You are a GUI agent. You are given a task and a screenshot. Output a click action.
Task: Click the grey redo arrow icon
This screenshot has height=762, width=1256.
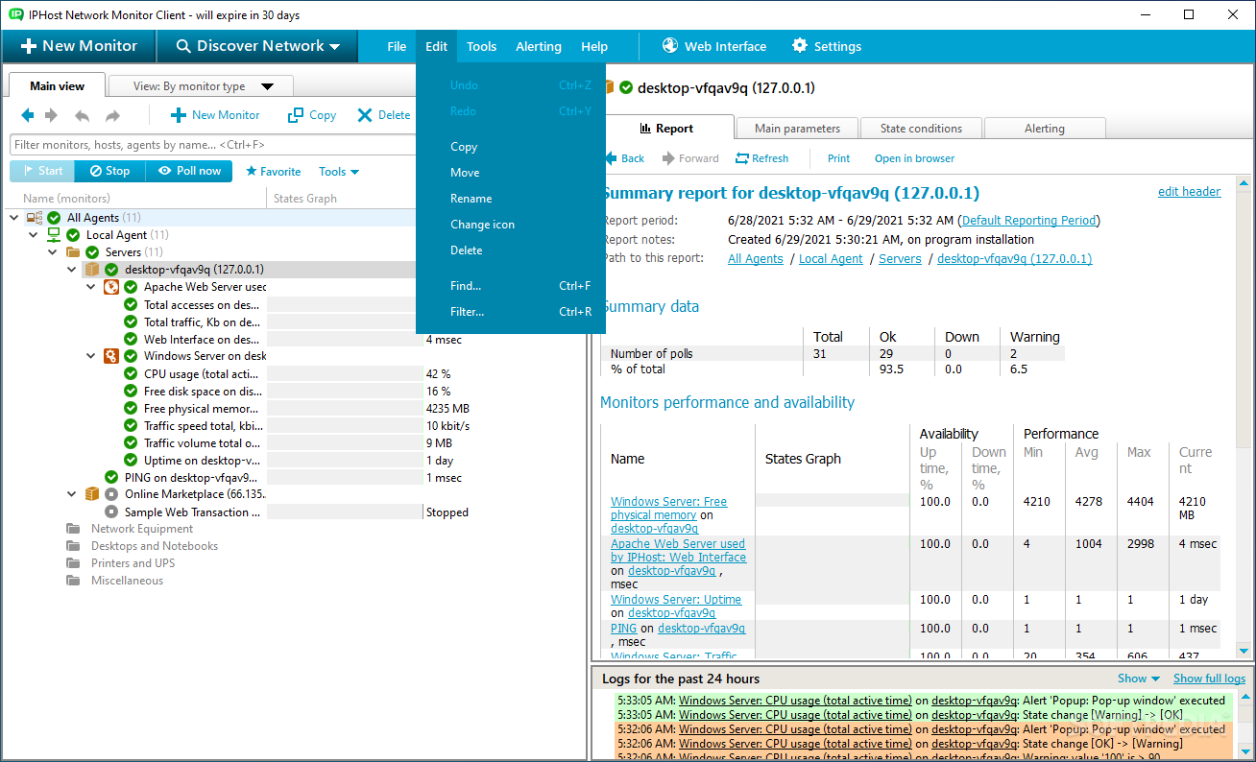(x=112, y=115)
